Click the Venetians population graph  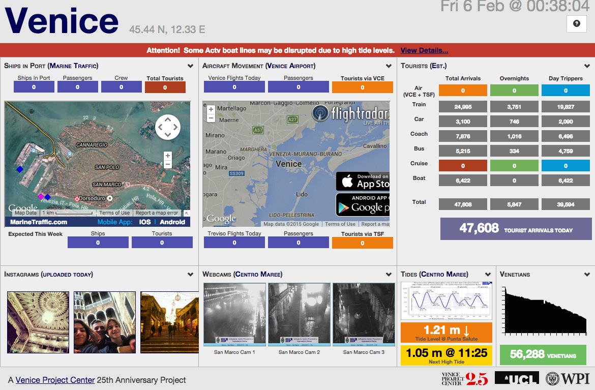pos(545,310)
